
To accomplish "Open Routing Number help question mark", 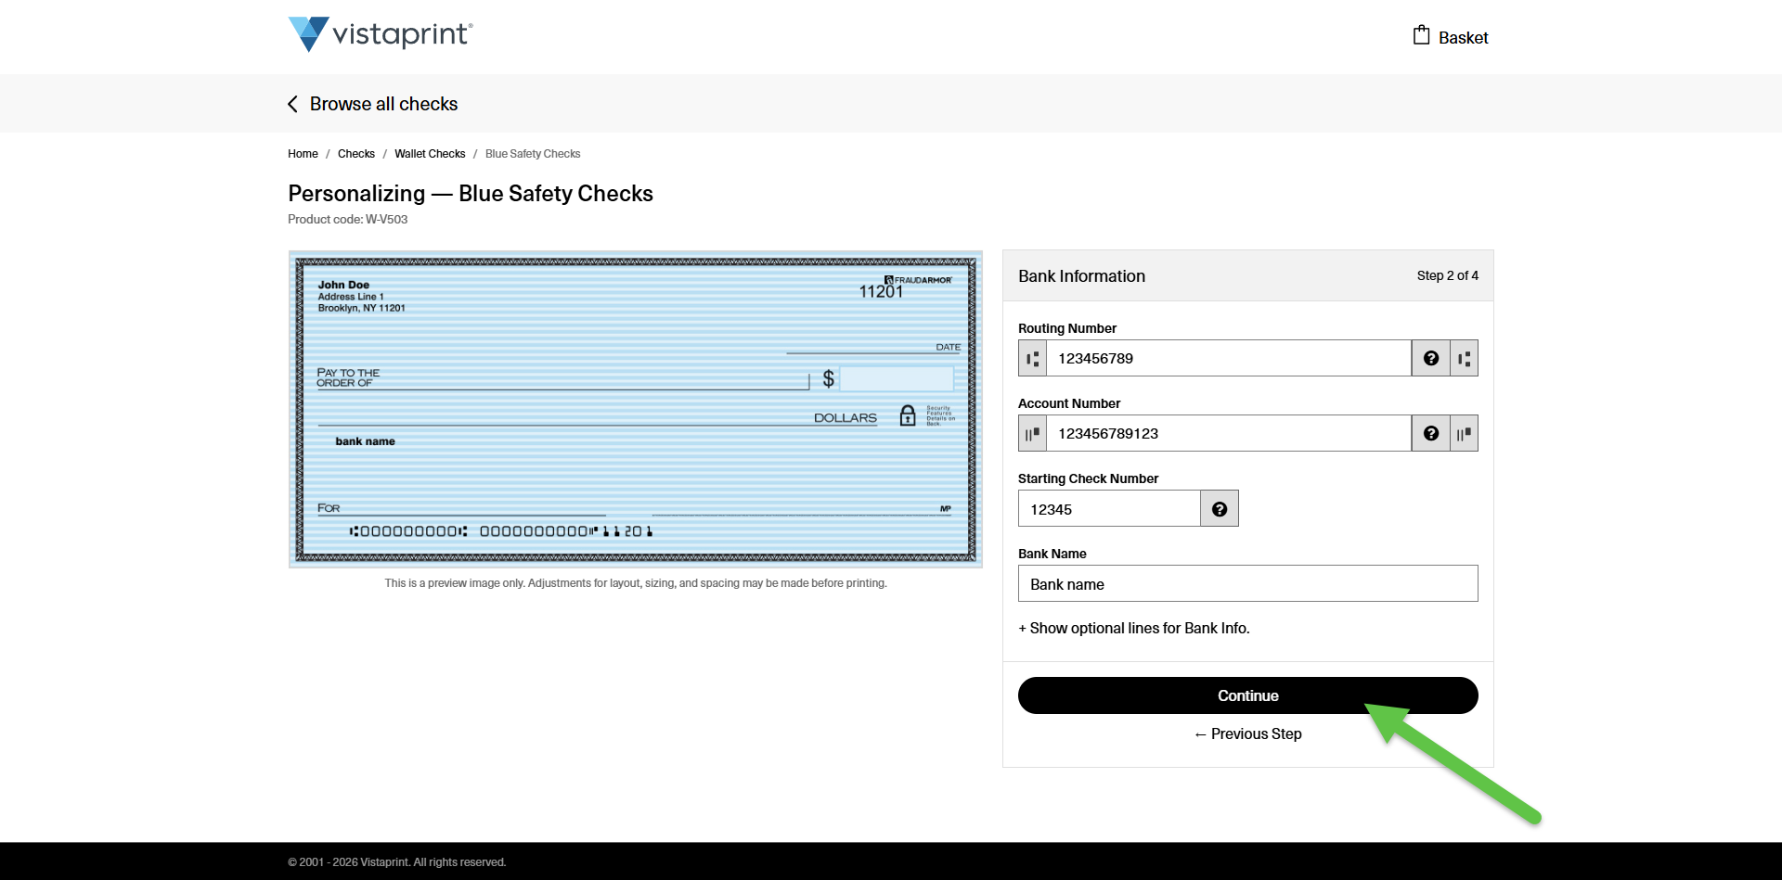I will coord(1431,358).
